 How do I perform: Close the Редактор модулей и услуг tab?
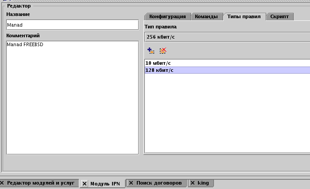[x=2, y=183]
